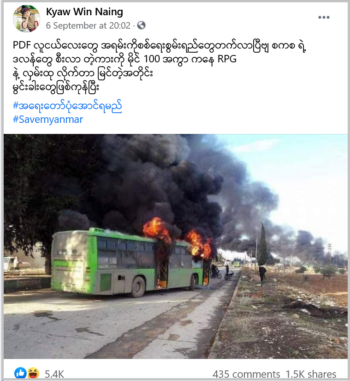
Task: Click the RPG word in post text
Action: [227, 59]
